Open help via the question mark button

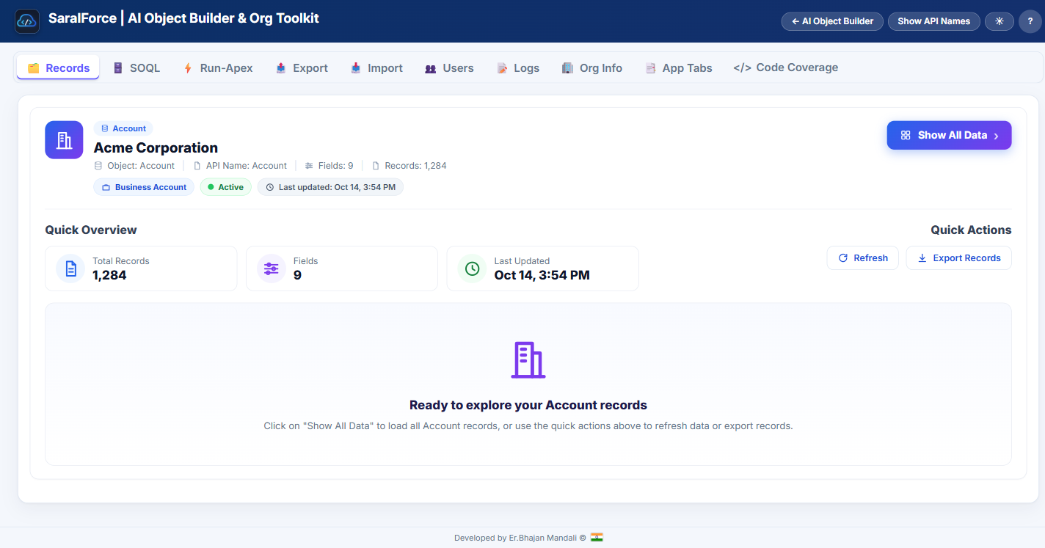[x=1030, y=21]
